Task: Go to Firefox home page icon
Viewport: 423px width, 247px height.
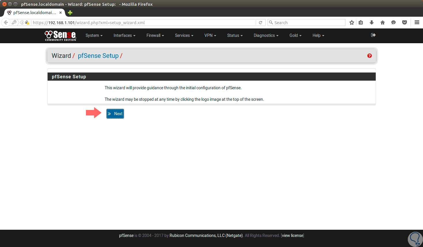Action: [383, 22]
